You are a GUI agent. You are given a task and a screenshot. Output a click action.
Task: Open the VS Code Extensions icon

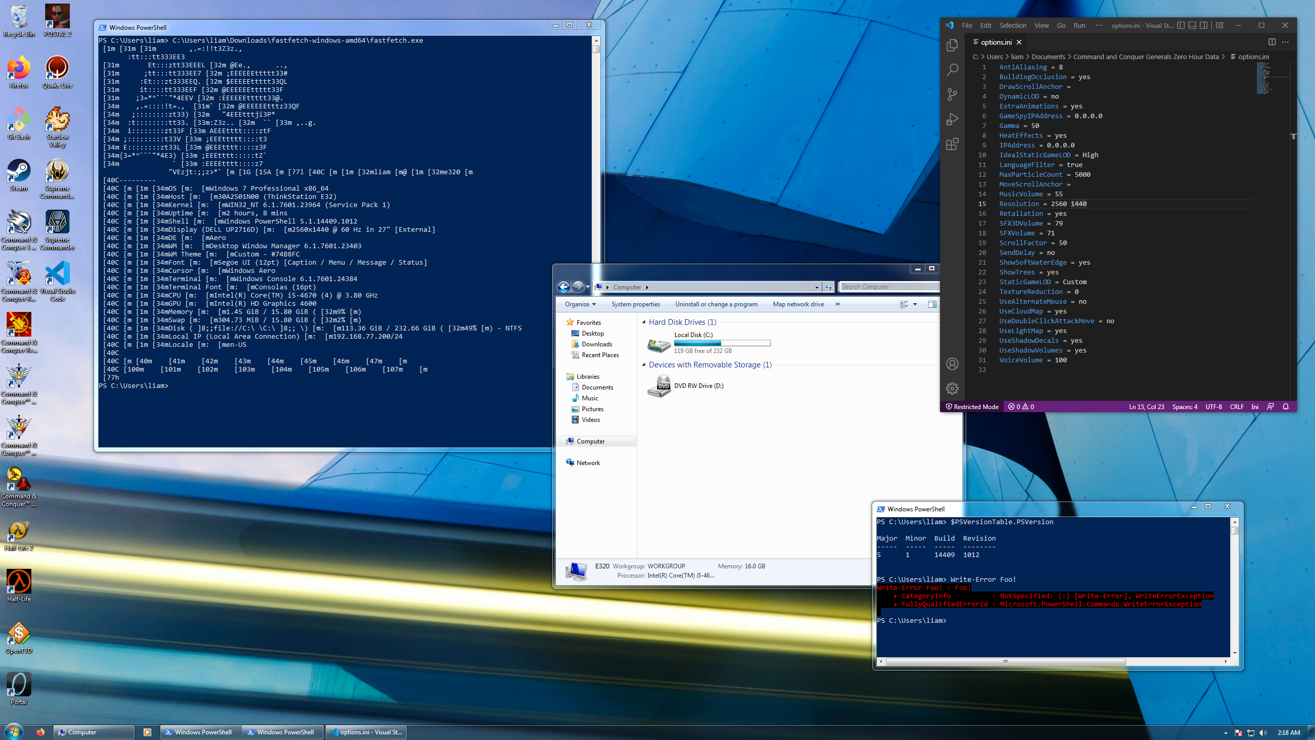(952, 144)
